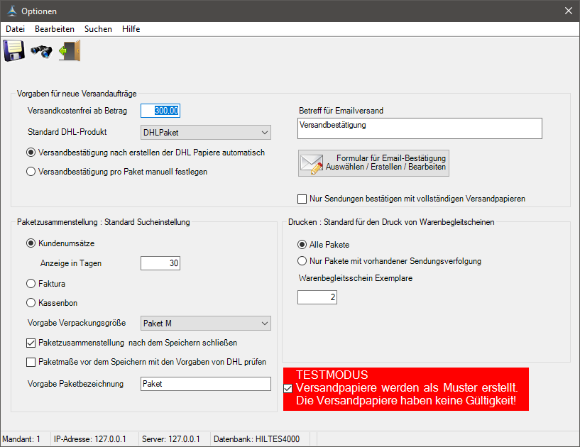Enable Nur Sendungen bestätigen checkbox
The image size is (580, 447).
point(302,199)
